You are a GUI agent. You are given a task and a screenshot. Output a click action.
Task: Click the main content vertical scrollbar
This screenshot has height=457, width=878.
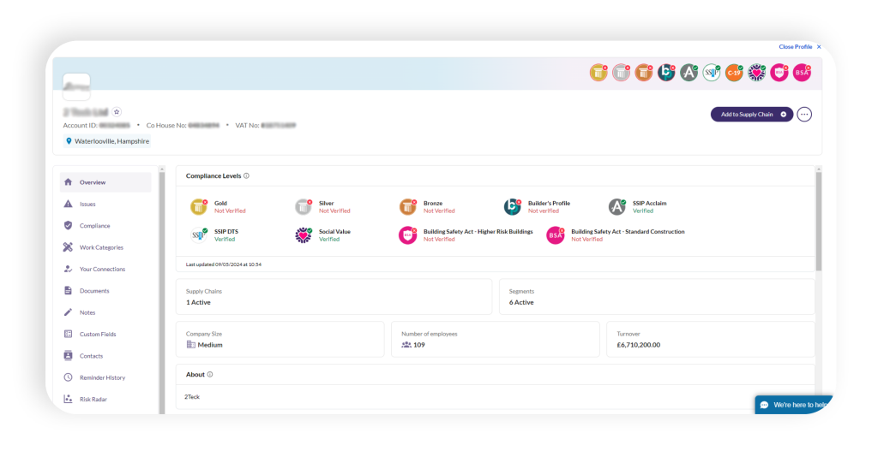[x=818, y=223]
